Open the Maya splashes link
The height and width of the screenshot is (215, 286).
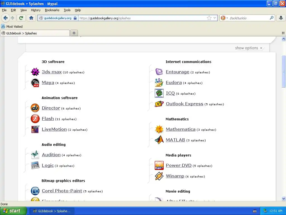48,83
